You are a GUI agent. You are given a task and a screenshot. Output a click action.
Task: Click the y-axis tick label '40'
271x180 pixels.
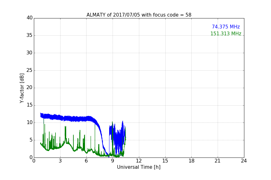(29, 18)
